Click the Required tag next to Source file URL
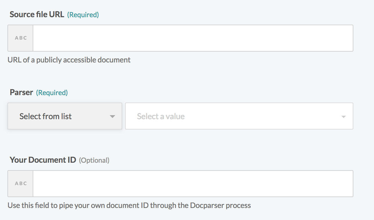This screenshot has height=220, width=374. (x=83, y=15)
